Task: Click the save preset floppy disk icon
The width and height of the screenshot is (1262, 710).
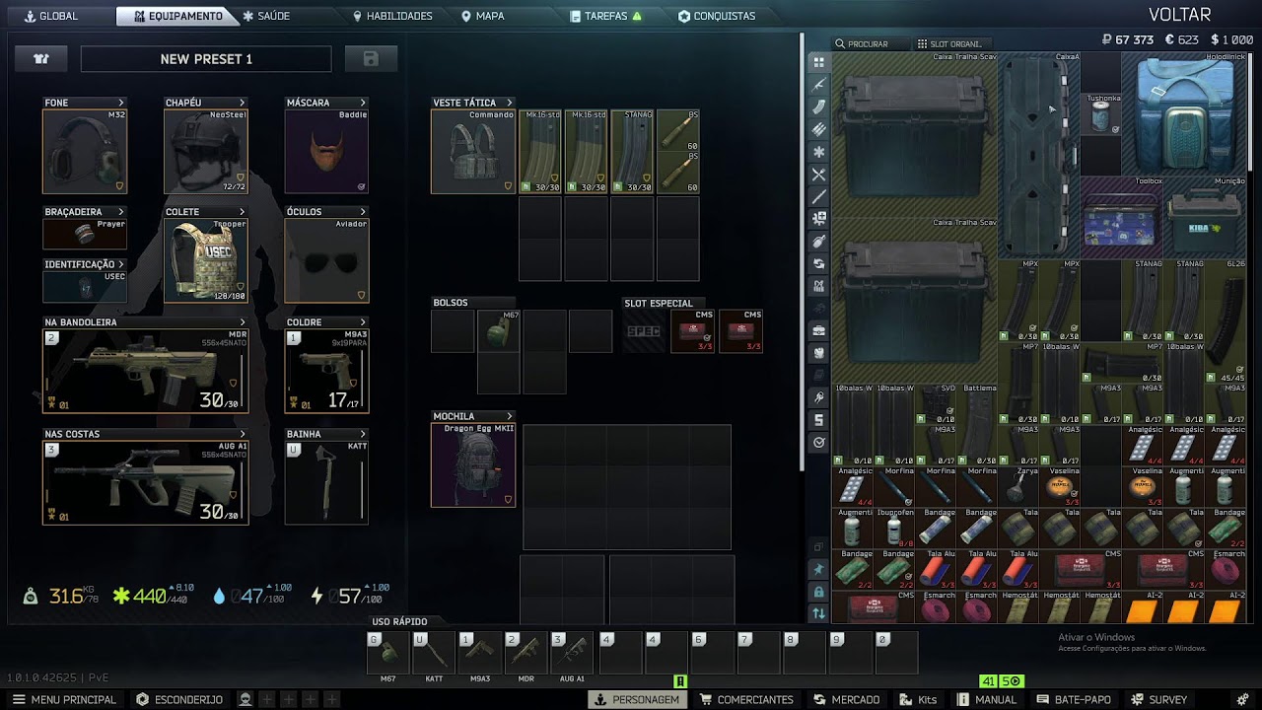Action: [x=371, y=59]
